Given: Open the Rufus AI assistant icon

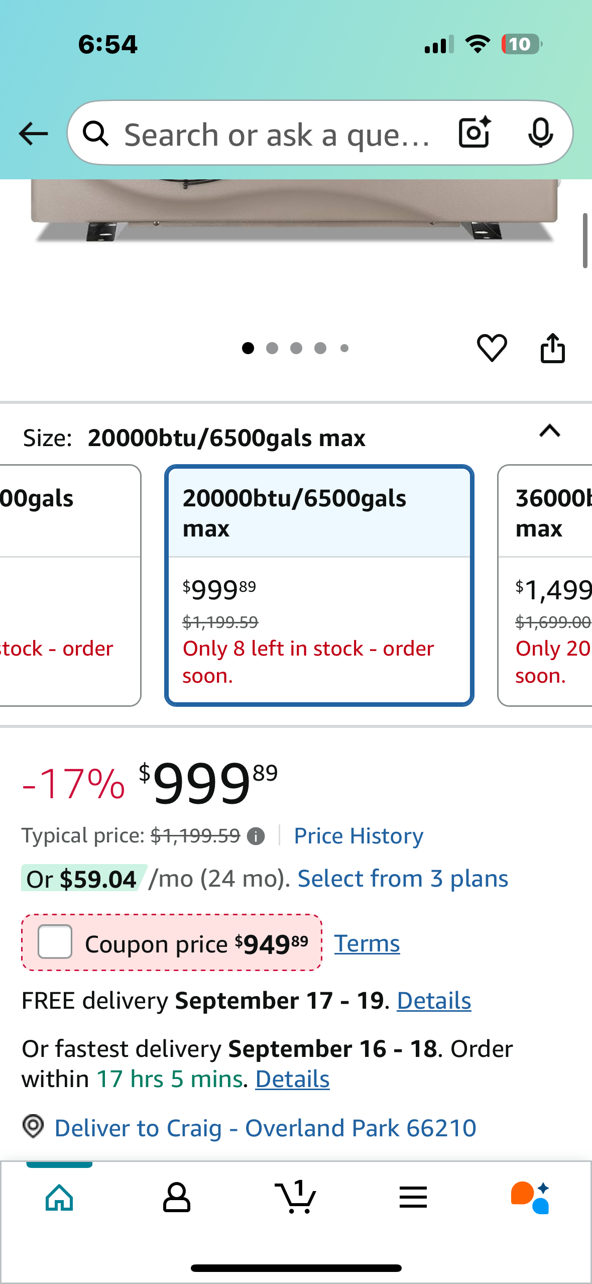Looking at the screenshot, I should pos(530,1197).
